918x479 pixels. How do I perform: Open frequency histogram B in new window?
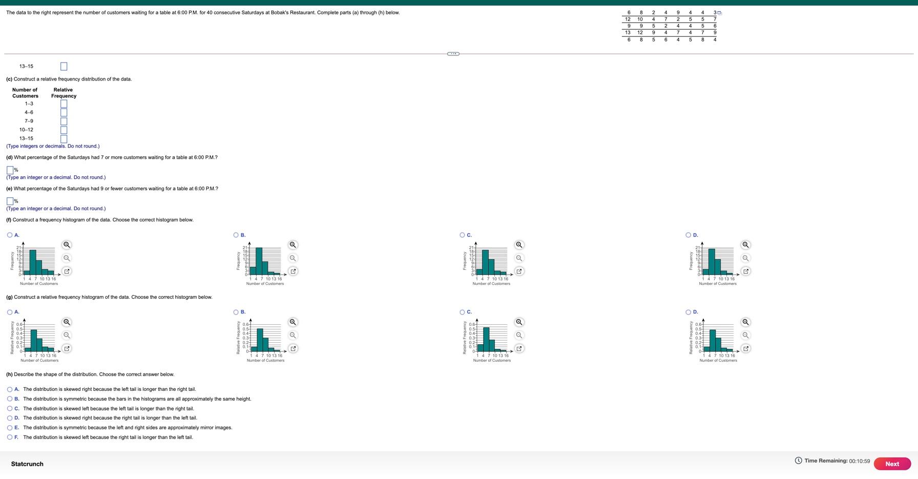pos(293,272)
